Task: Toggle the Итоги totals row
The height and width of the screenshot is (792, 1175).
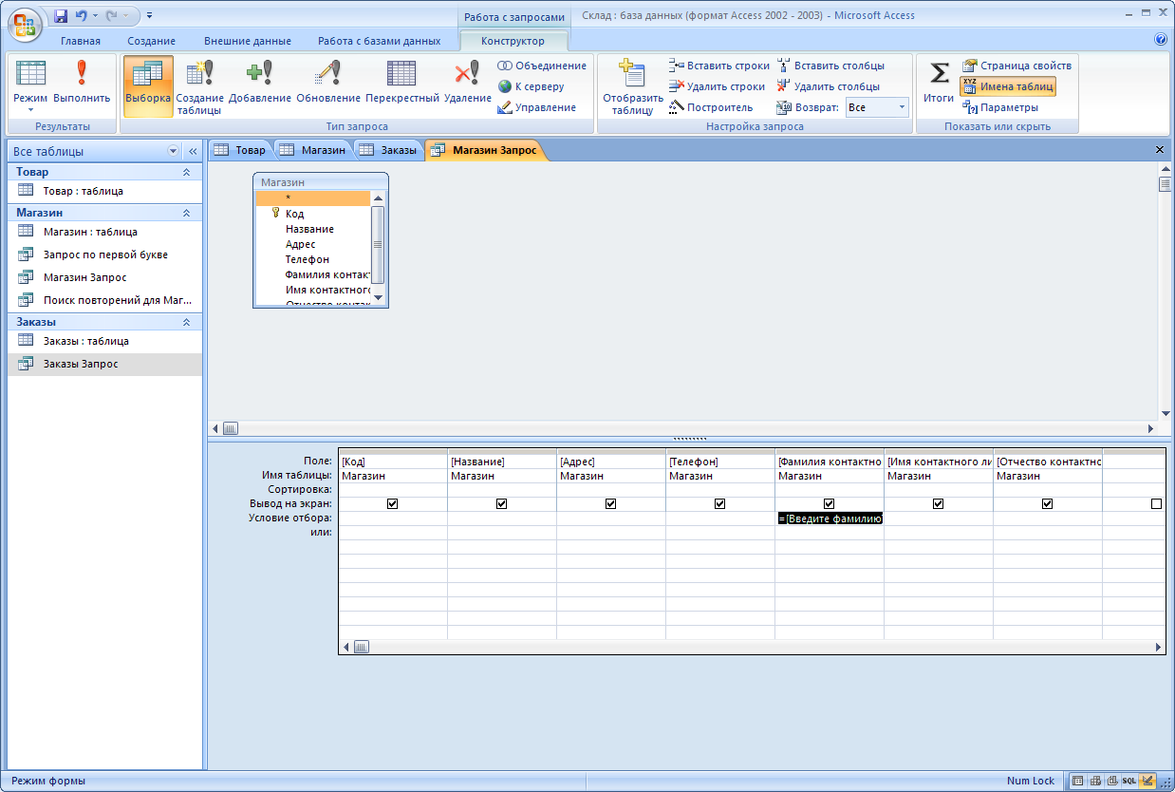Action: [939, 83]
